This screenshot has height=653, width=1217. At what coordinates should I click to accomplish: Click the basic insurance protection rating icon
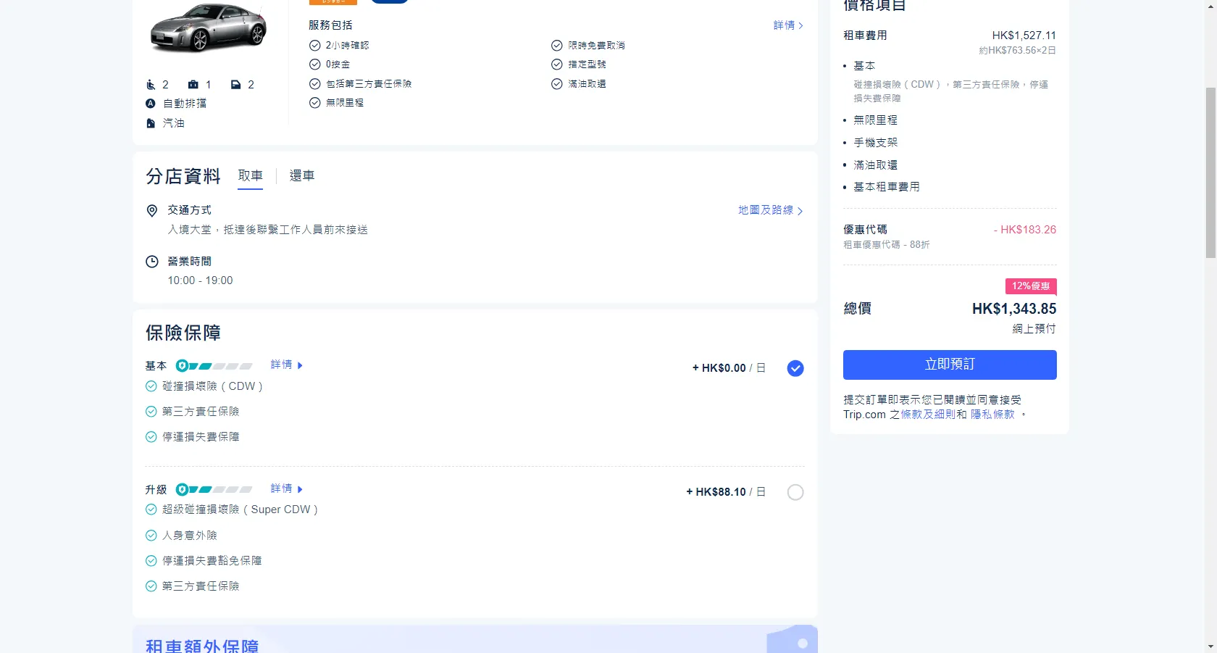pyautogui.click(x=214, y=366)
